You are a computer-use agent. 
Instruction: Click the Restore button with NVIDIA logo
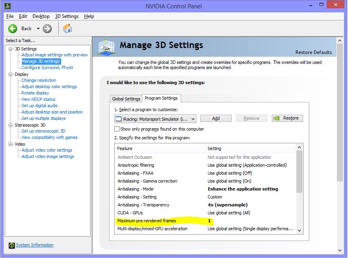[x=287, y=118]
